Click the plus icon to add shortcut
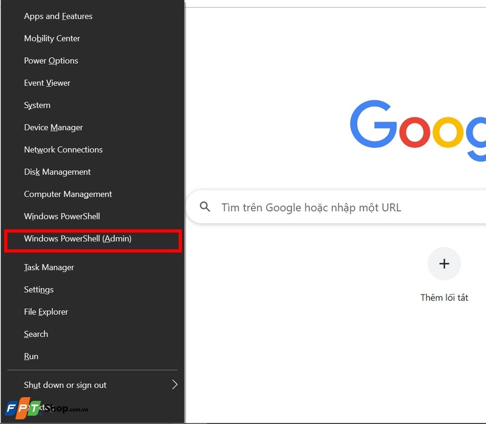Viewport: 486px width, 424px height. pos(444,264)
